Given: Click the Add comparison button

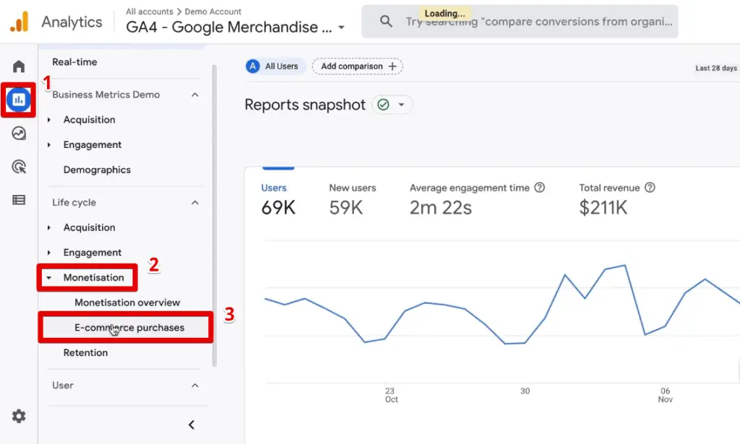Looking at the screenshot, I should point(356,66).
